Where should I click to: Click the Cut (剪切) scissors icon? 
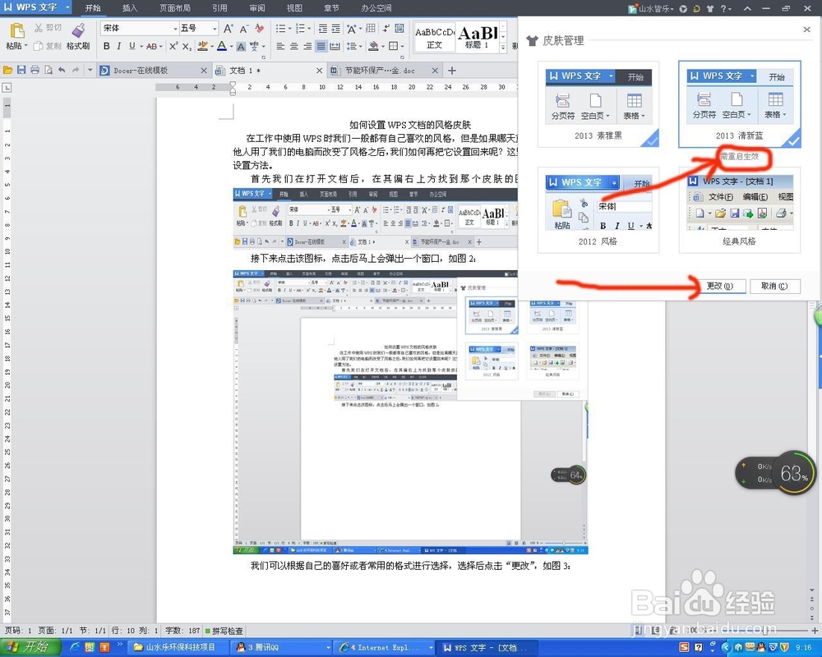point(39,28)
